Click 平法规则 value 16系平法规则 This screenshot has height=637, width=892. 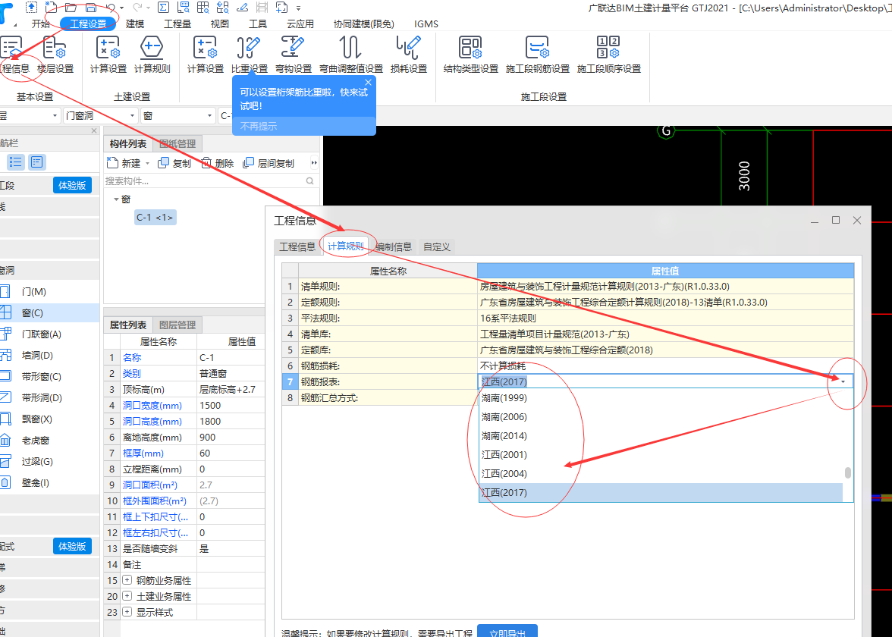[666, 318]
